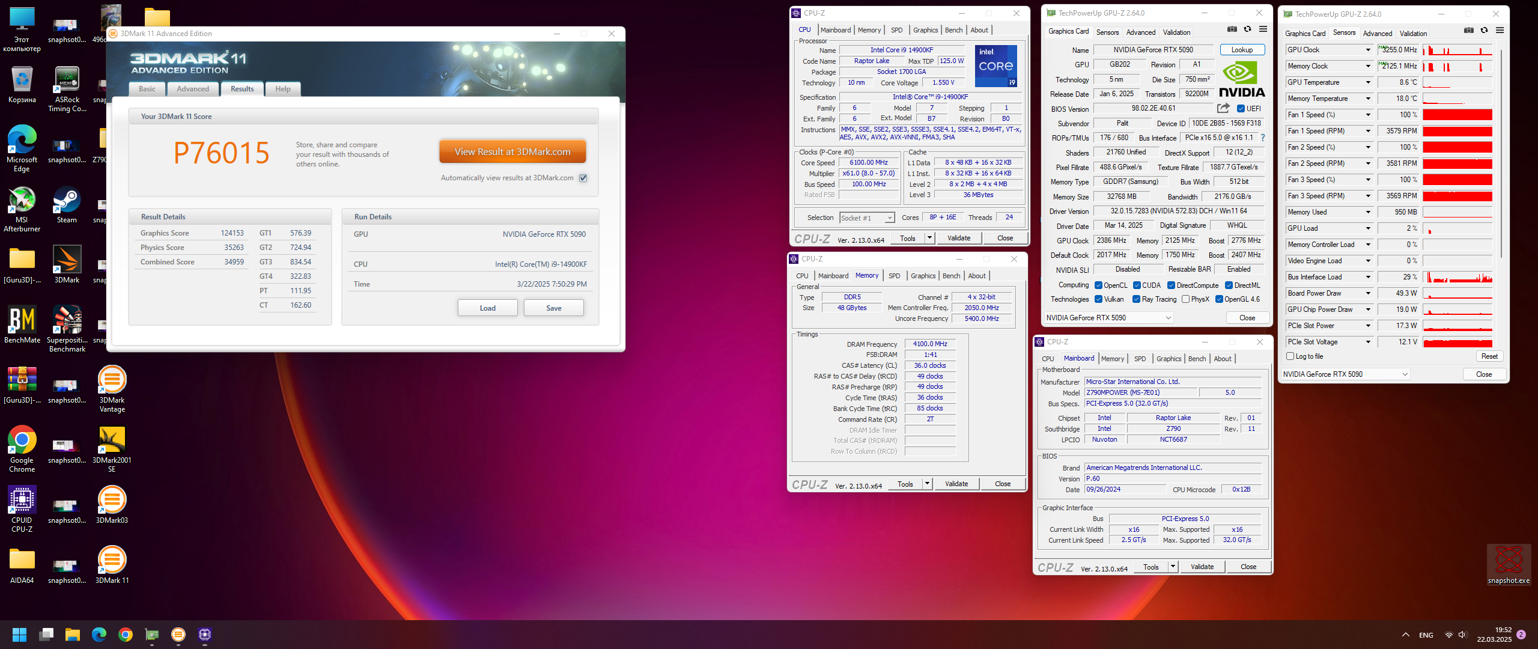Click View Result at 3DMark.com button

coord(512,152)
